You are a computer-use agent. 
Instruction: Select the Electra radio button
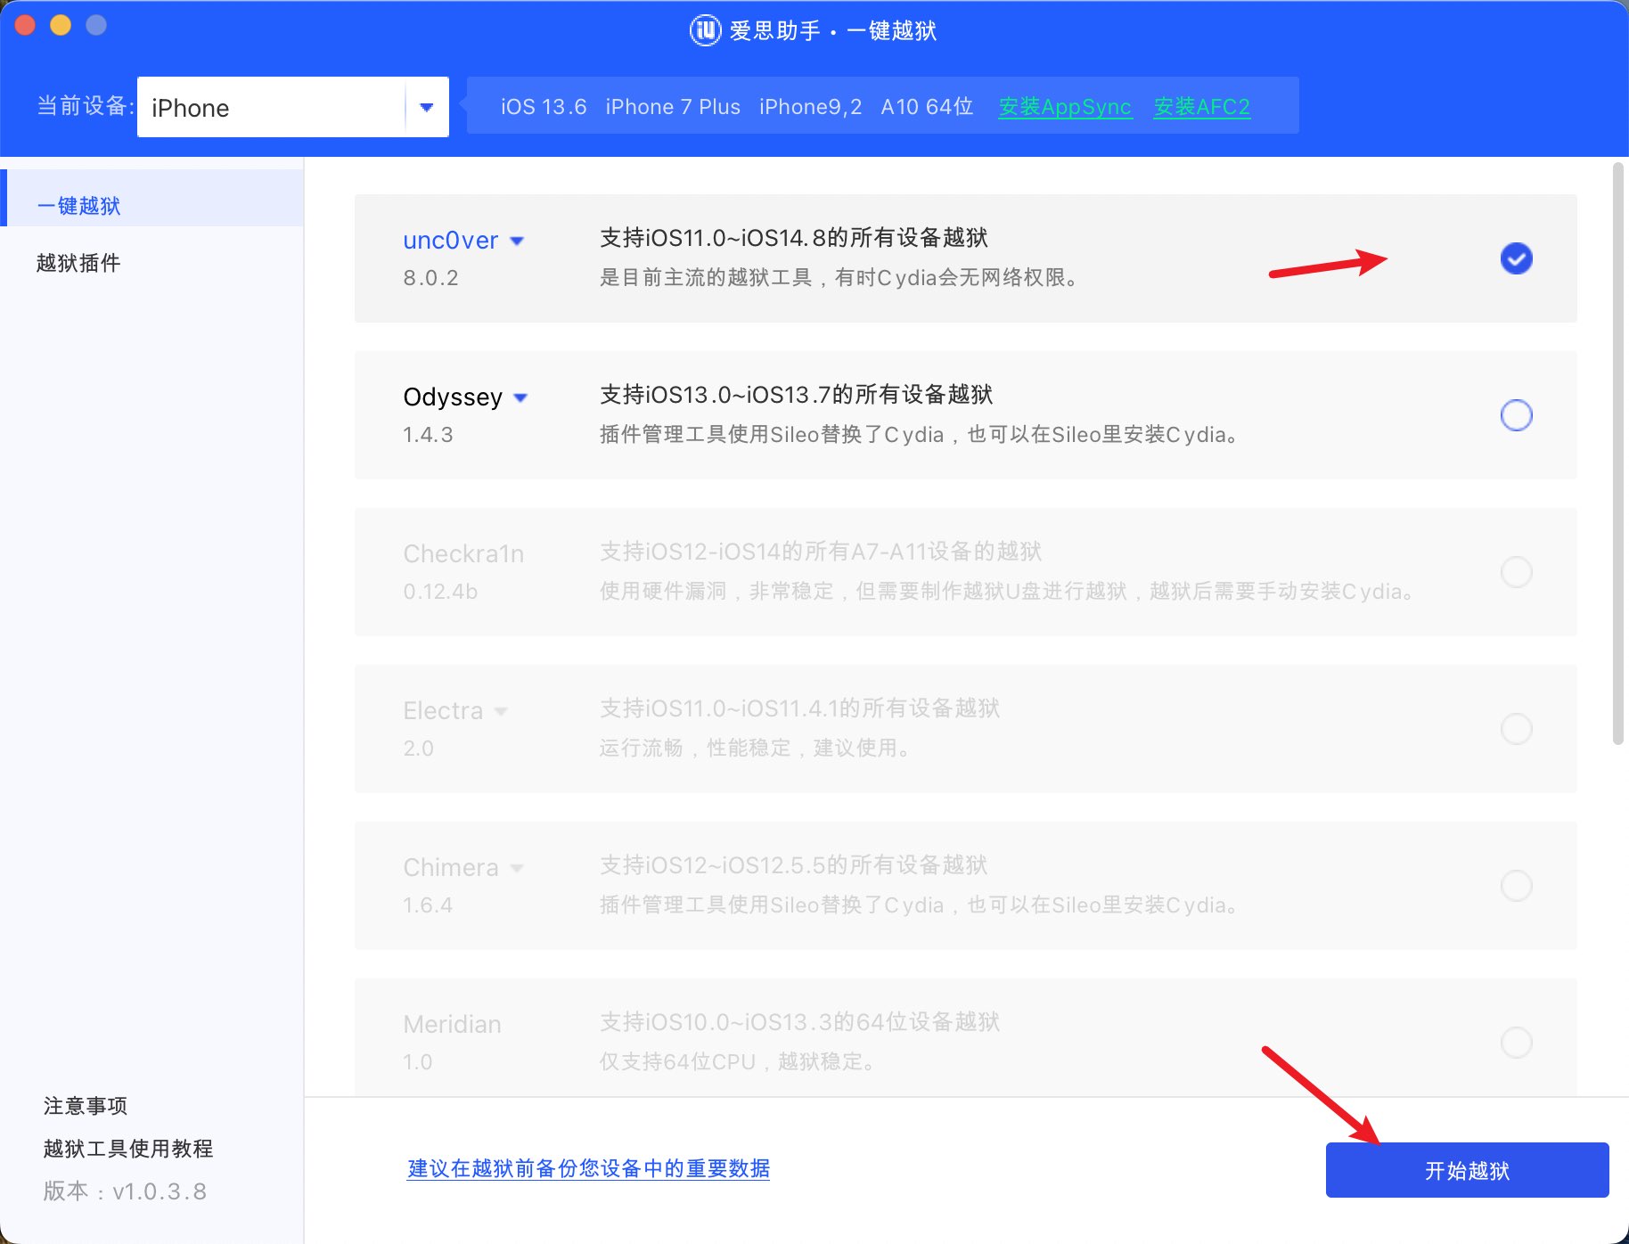1516,729
